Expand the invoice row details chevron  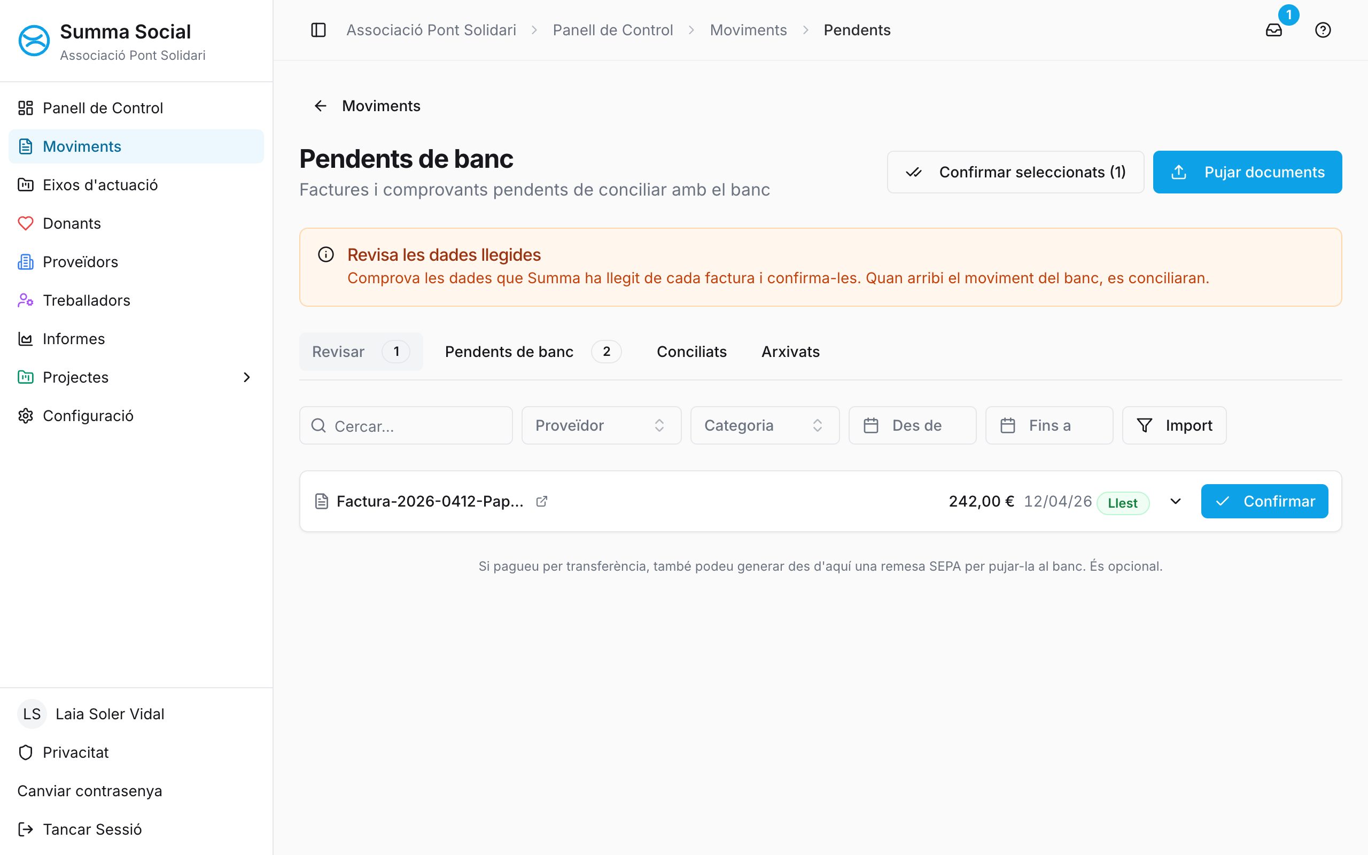(1176, 501)
